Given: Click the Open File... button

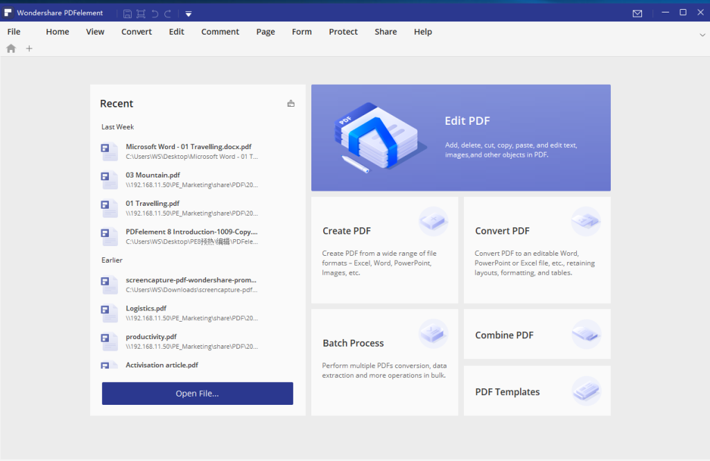Looking at the screenshot, I should pyautogui.click(x=197, y=394).
